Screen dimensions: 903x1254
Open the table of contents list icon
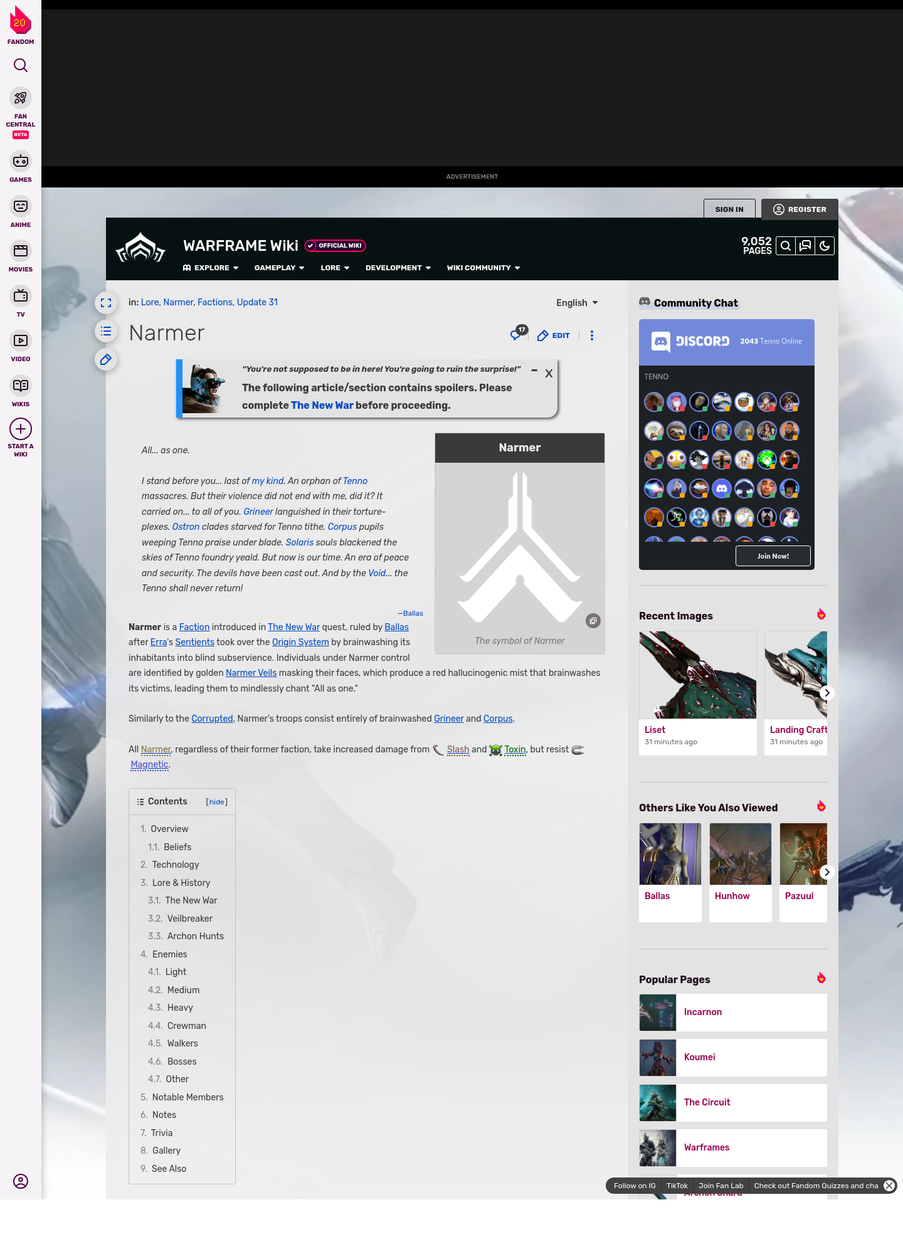[106, 331]
